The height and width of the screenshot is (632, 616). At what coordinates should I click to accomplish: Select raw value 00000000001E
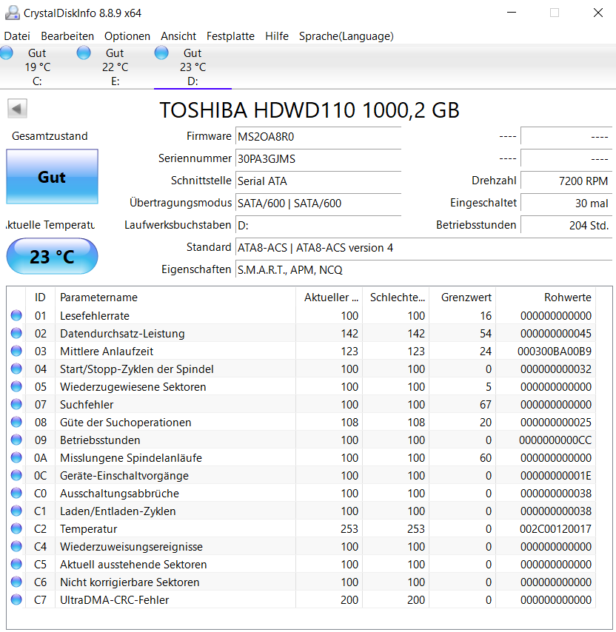pos(555,476)
